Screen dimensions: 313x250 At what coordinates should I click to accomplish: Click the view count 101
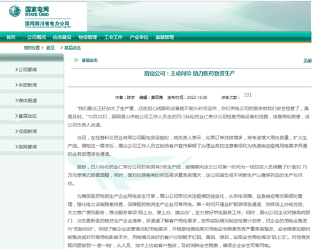tap(247, 95)
